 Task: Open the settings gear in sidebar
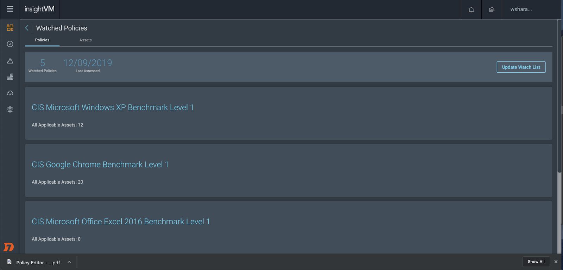click(10, 110)
